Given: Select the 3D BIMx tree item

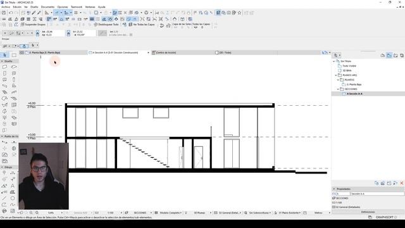Looking at the screenshot, I should (x=347, y=70).
